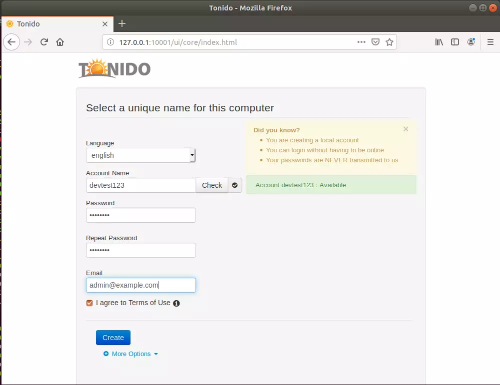Maximize the Firefox window
500x385 pixels.
483,7
